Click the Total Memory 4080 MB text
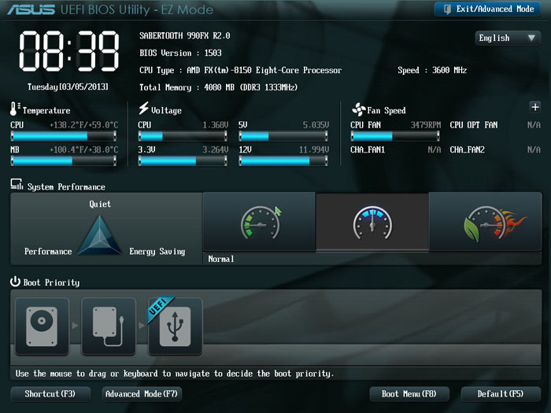 218,87
